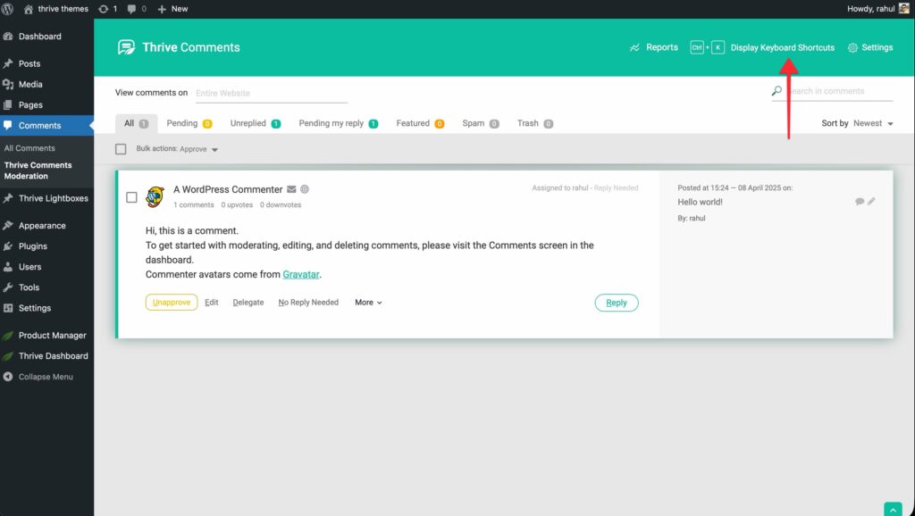Follow the Gravatar link
Screen dimensions: 915x516
click(x=301, y=274)
